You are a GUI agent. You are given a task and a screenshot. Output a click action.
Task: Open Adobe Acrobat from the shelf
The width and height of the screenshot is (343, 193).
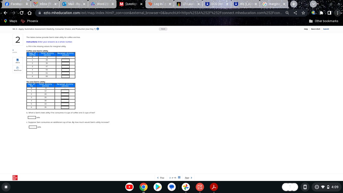pos(214,187)
